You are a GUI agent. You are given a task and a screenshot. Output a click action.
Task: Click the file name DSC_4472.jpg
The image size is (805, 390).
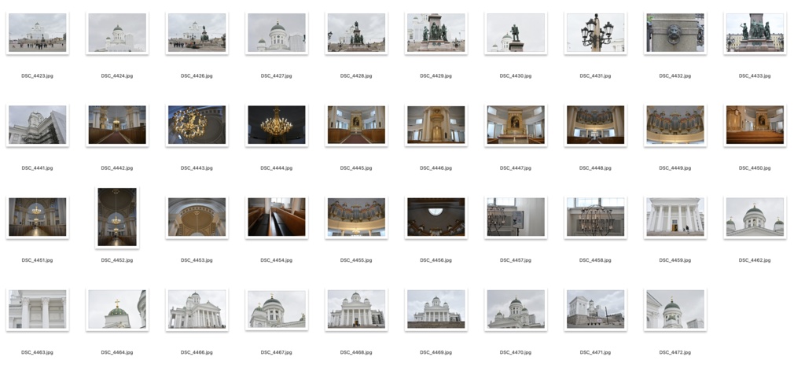[675, 352]
